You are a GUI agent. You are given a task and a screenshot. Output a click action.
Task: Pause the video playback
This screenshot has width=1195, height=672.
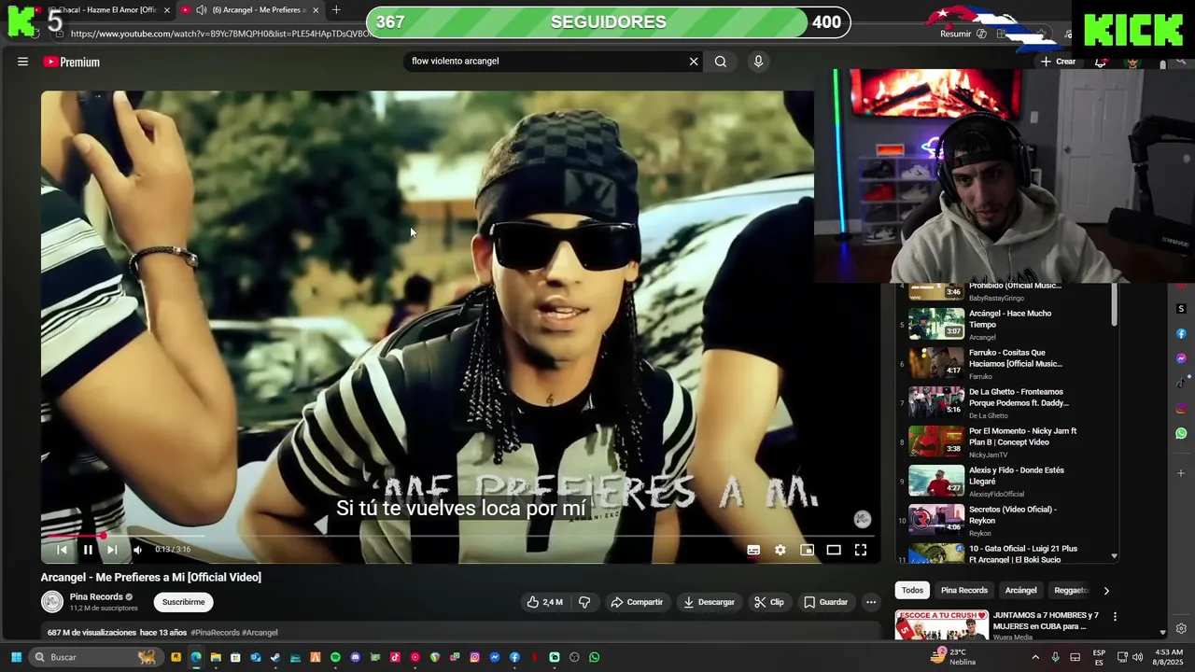(88, 550)
